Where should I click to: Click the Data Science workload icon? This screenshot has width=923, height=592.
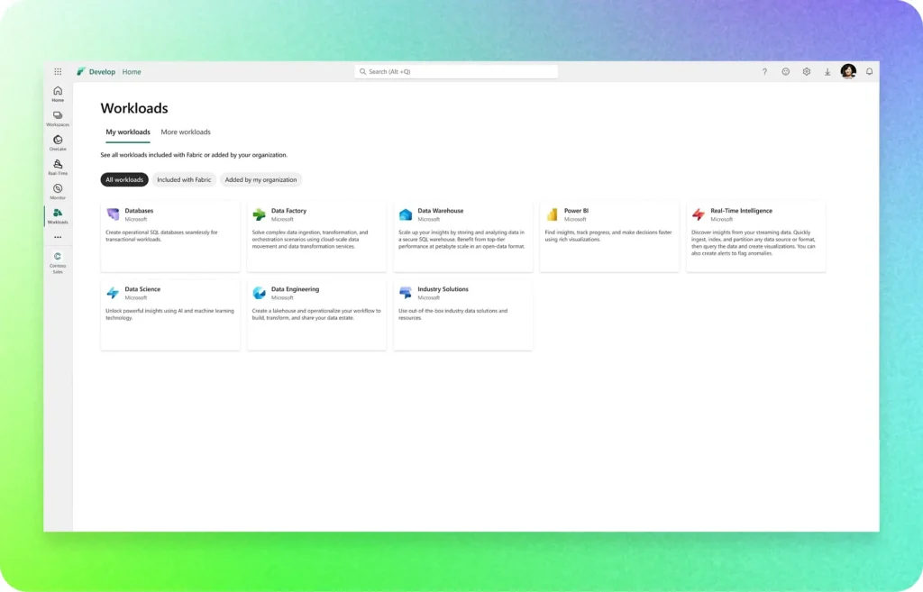pos(113,293)
